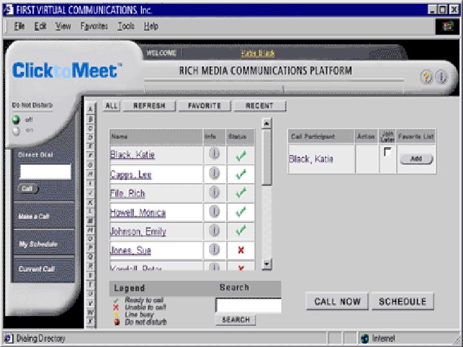Click red X status for Jones, Sue

click(x=241, y=250)
